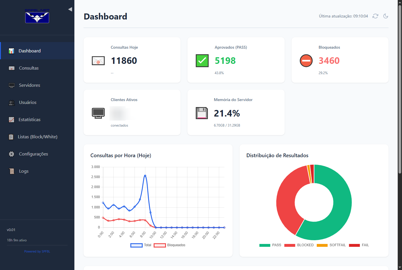Click the Logs scroll icon

(x=12, y=171)
